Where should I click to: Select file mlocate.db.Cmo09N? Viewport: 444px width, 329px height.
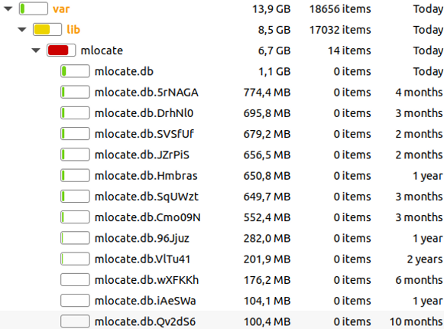[x=147, y=217]
